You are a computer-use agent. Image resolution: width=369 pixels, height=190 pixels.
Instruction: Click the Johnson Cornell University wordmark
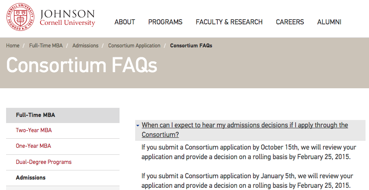[x=67, y=18]
